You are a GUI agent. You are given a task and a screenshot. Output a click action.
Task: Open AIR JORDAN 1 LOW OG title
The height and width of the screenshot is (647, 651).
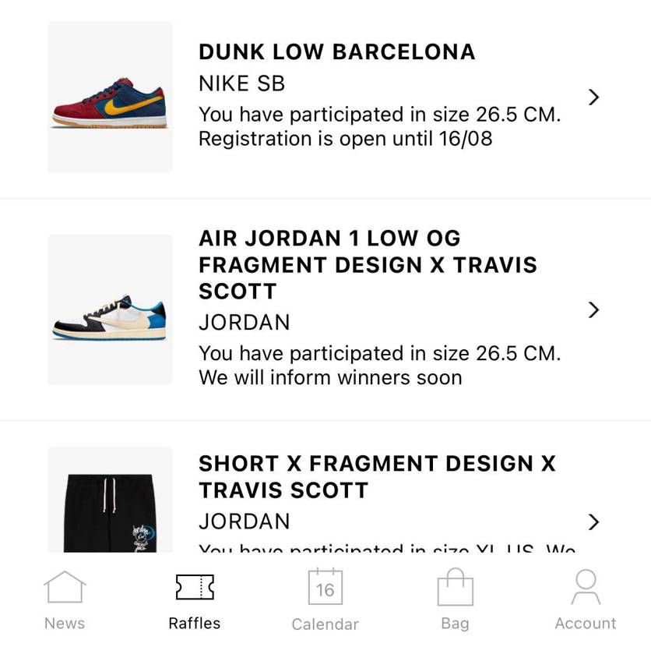point(368,265)
